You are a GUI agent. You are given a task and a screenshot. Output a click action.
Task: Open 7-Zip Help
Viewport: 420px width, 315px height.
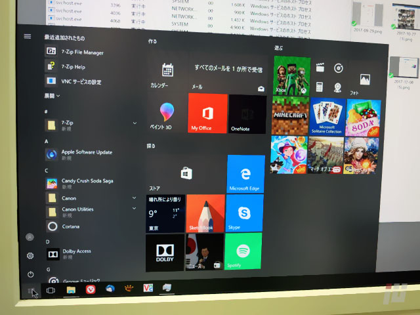tap(66, 66)
